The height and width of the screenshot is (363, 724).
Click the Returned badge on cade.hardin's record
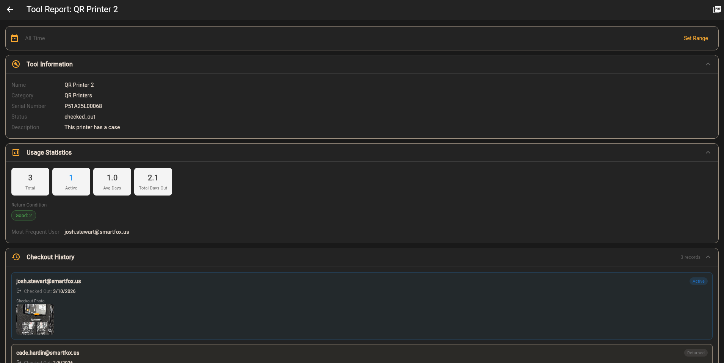[x=696, y=353]
